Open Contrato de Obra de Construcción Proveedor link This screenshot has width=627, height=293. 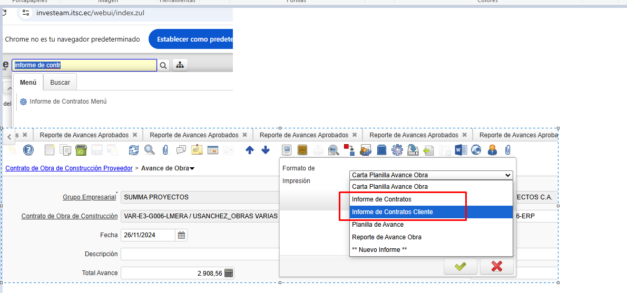click(x=68, y=168)
